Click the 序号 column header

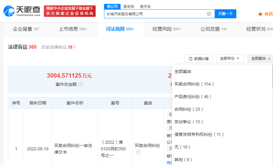pyautogui.click(x=16, y=103)
